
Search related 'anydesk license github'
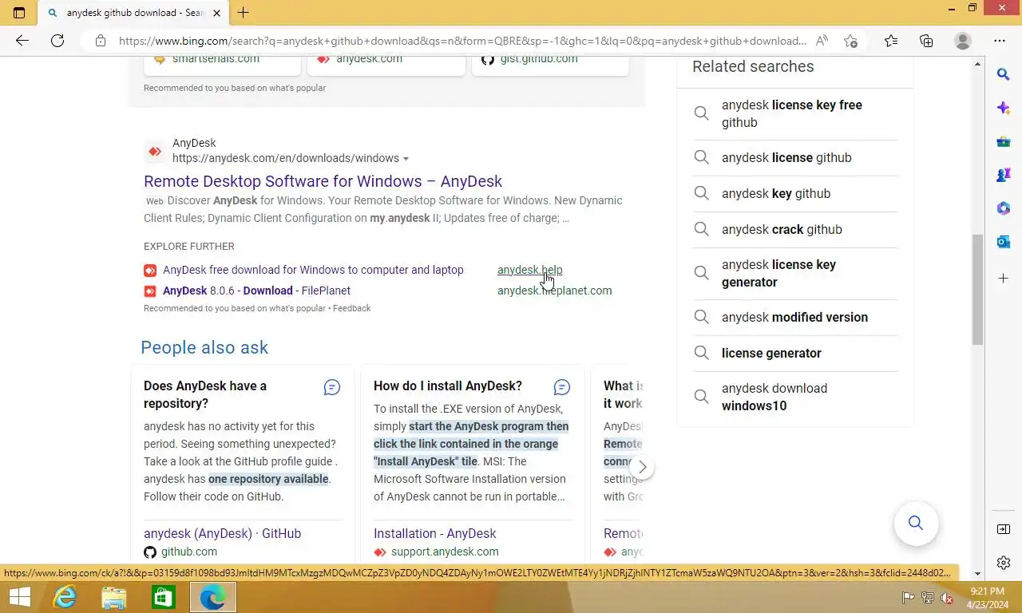(x=794, y=157)
